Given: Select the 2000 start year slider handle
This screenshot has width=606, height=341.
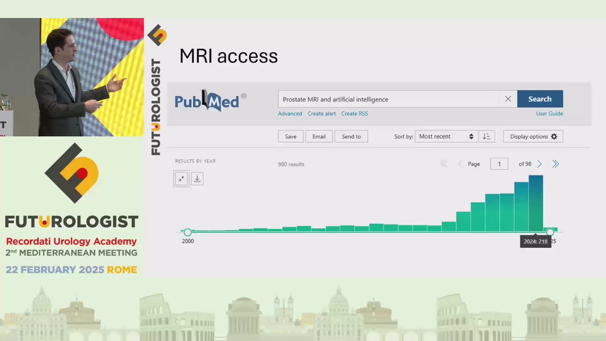Looking at the screenshot, I should click(x=188, y=232).
